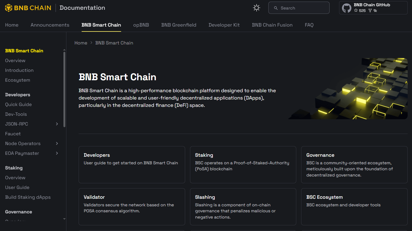Click the Documentation title text

(82, 8)
